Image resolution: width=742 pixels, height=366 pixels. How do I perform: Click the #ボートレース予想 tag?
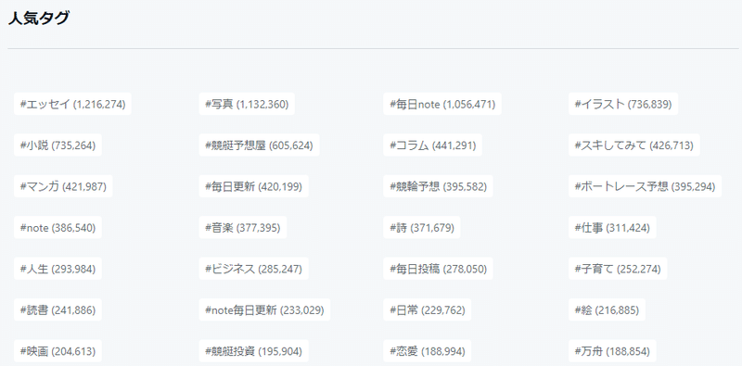[645, 186]
